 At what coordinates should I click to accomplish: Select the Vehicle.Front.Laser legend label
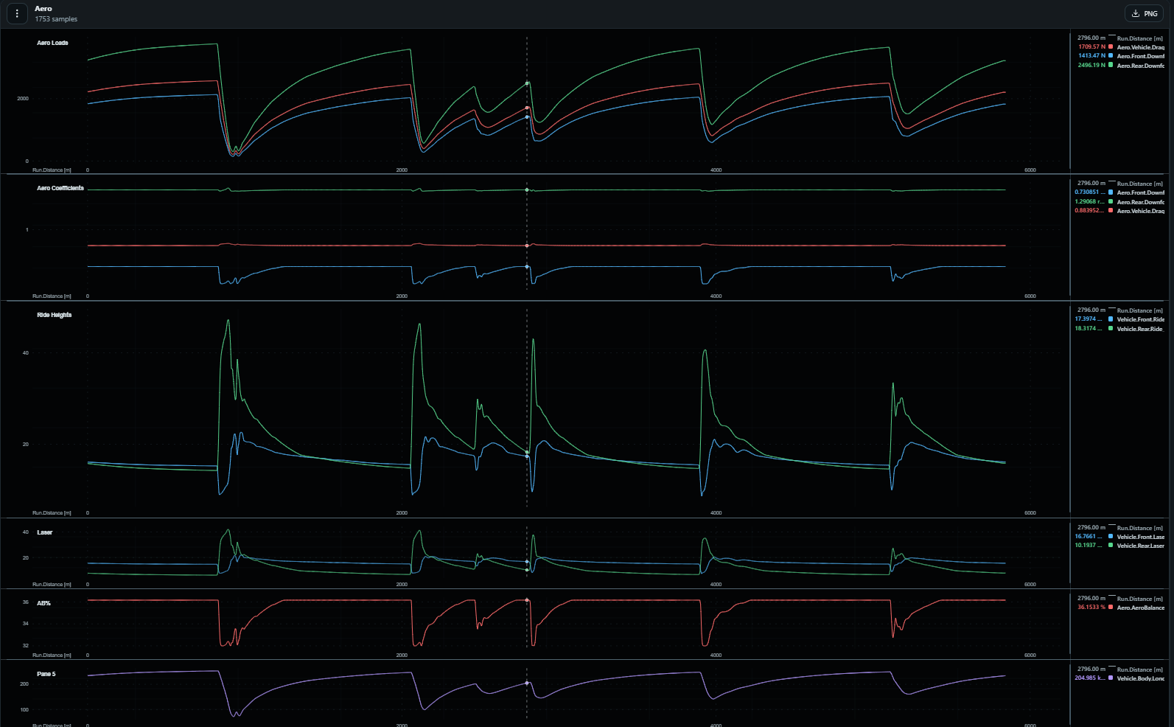[x=1141, y=537]
